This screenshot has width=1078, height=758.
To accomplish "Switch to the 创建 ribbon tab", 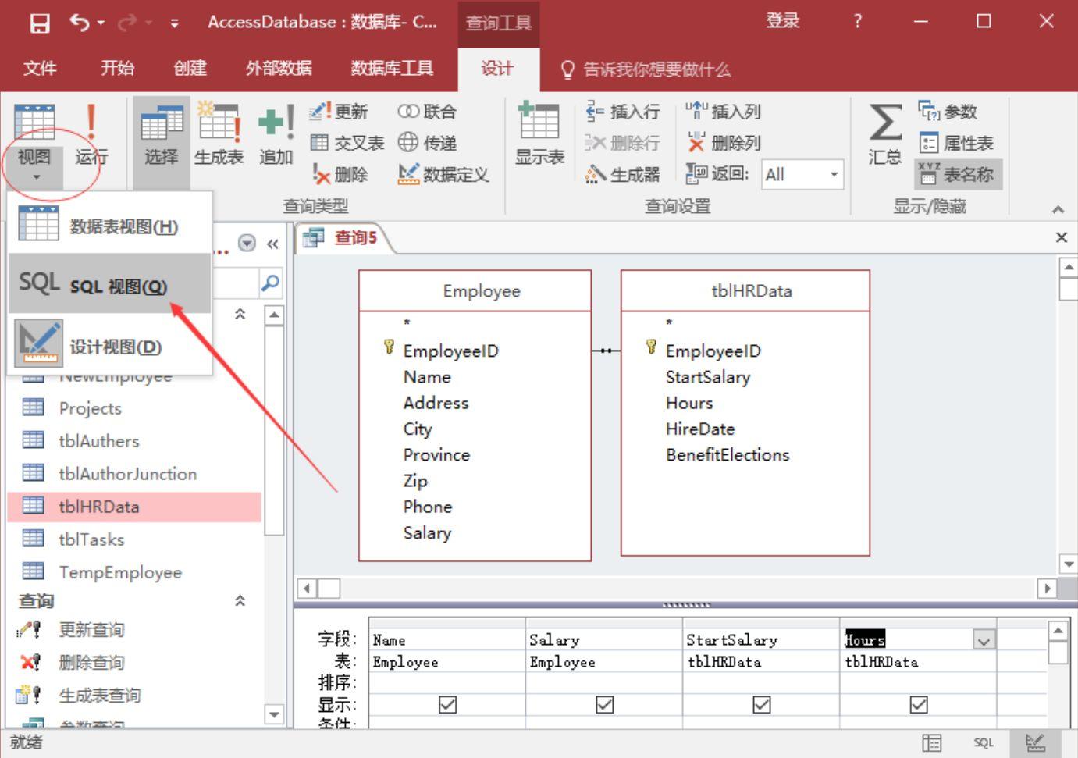I will (189, 69).
